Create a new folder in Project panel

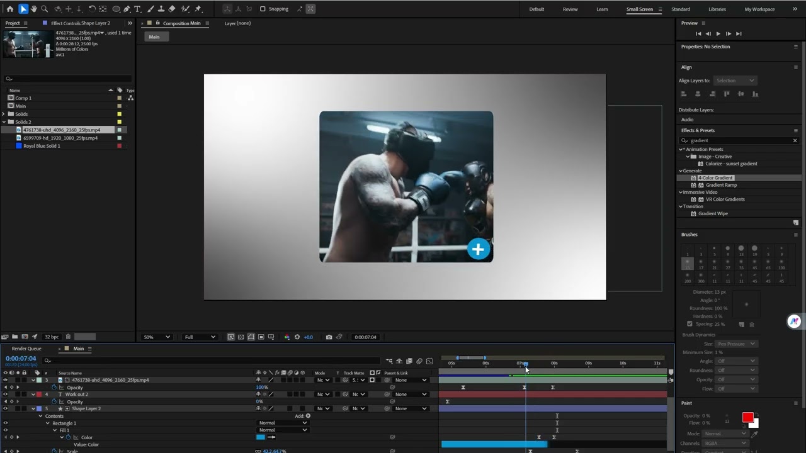[14, 337]
